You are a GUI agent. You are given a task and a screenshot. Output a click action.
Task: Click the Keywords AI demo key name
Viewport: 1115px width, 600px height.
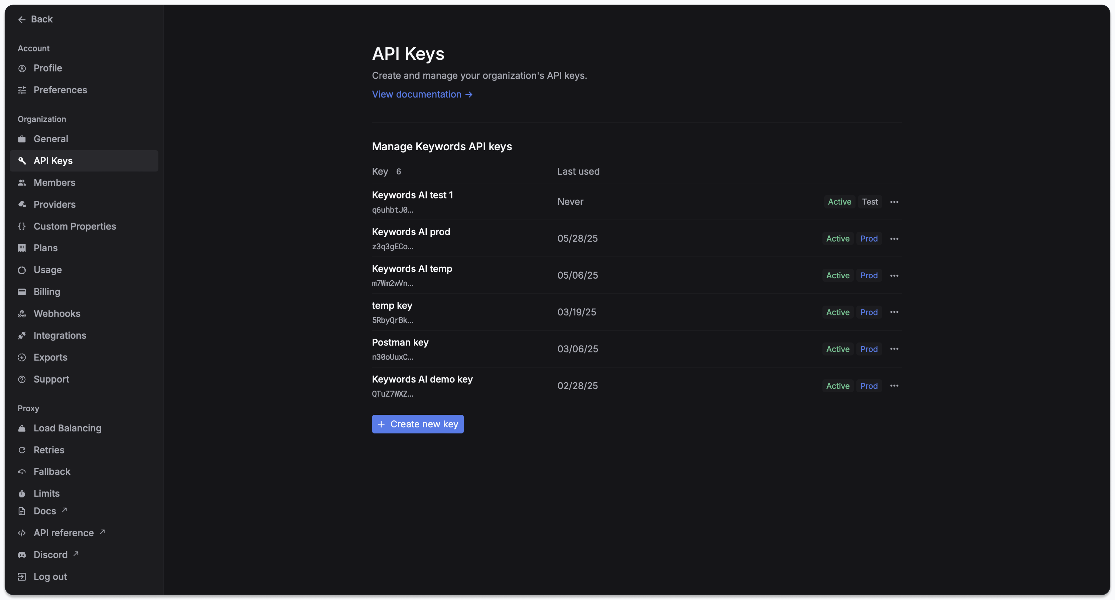click(422, 379)
